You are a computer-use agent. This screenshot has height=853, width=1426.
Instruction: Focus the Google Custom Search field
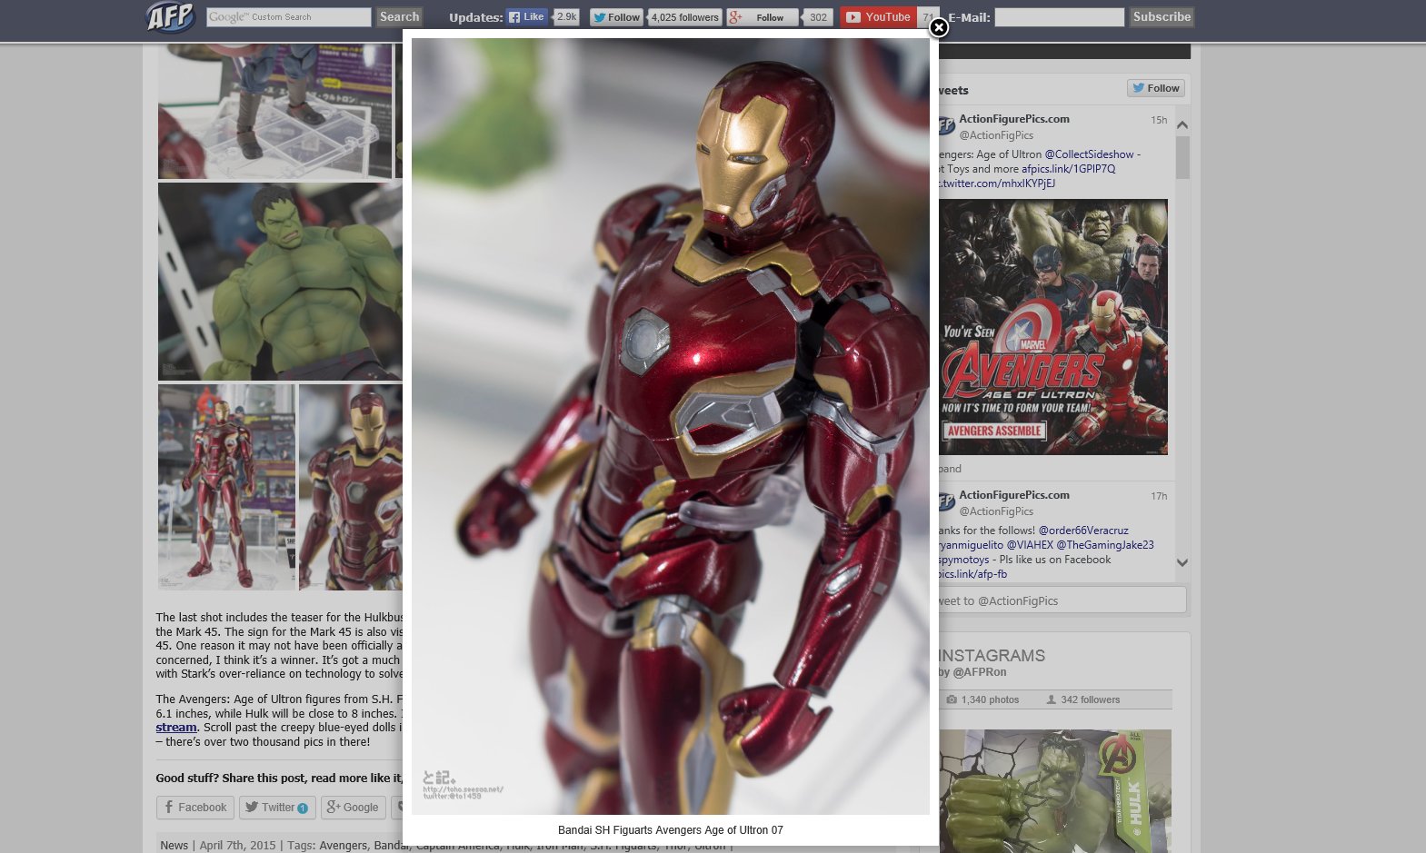point(288,17)
